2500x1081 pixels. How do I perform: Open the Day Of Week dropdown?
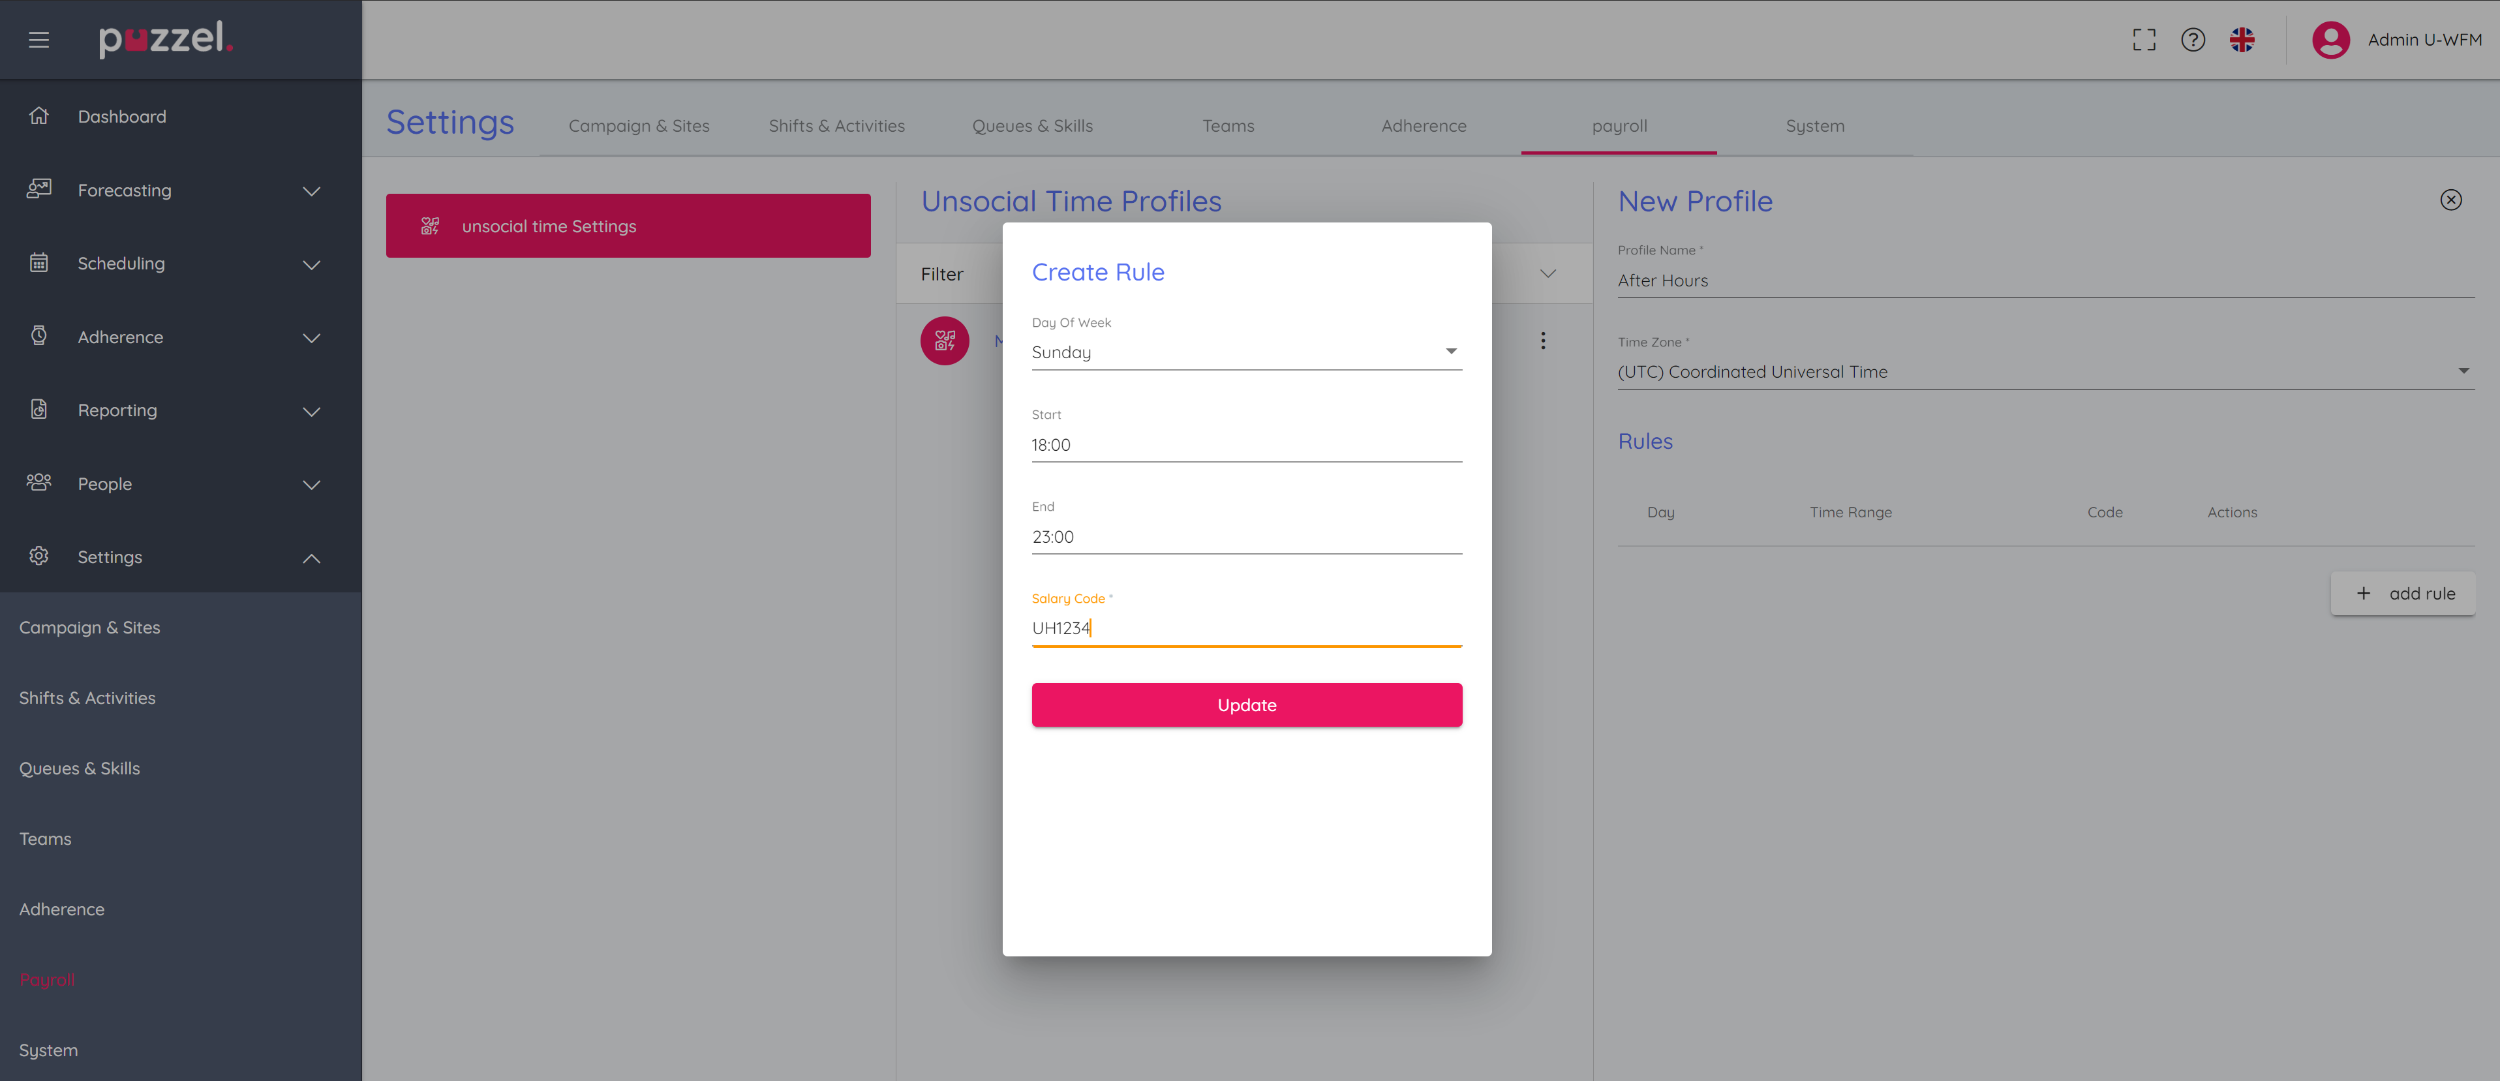[1246, 352]
